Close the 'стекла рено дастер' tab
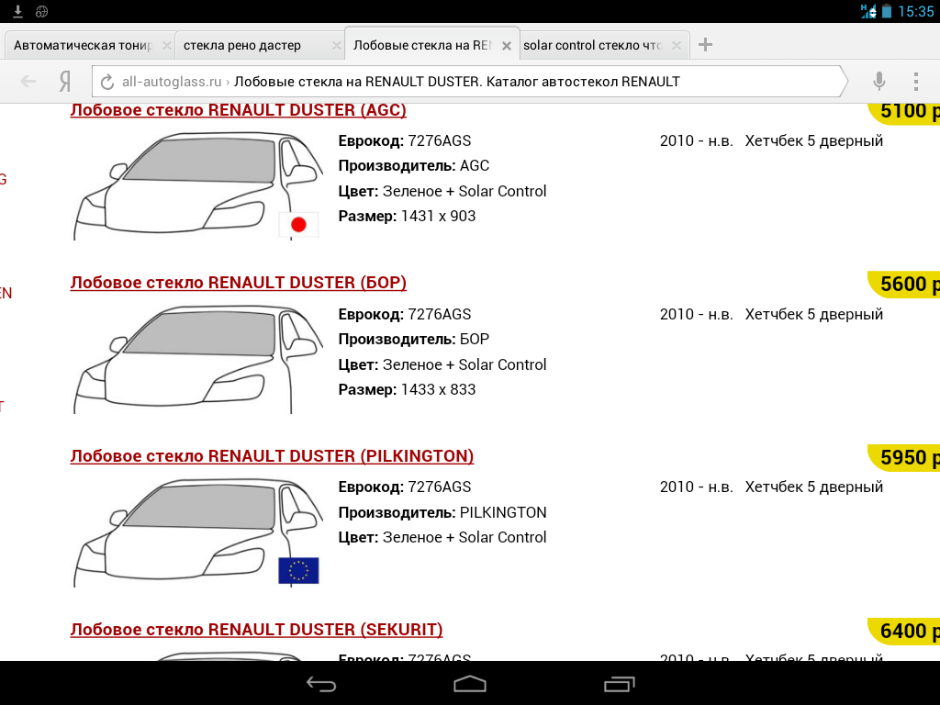Screen dimensions: 940x705 (336, 46)
